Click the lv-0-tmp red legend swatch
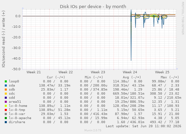The image size is (186, 134). [x=6, y=110]
